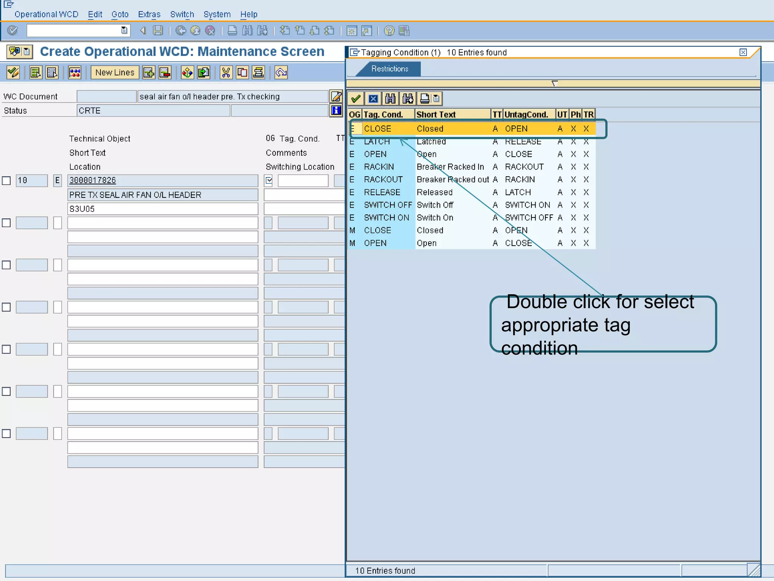This screenshot has width=774, height=581.
Task: Click the Copy icon beside the scissors
Action: tap(242, 72)
